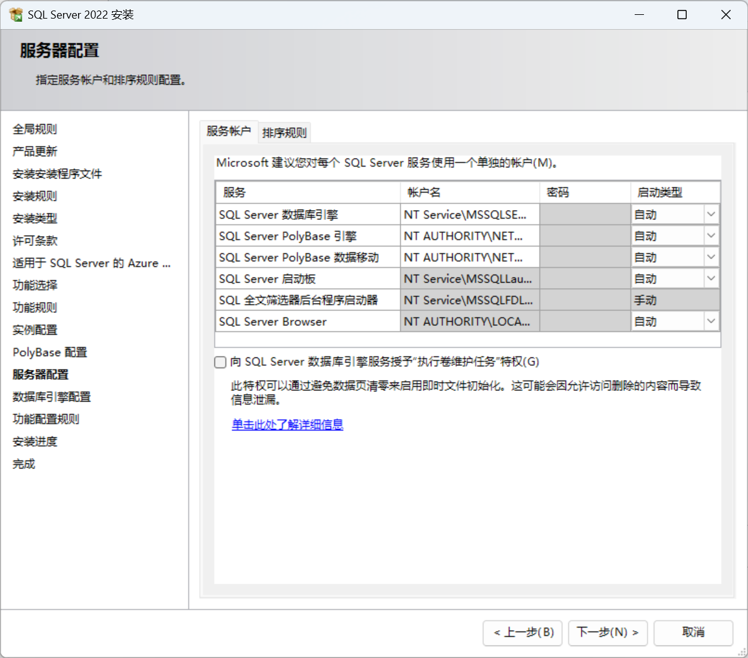The width and height of the screenshot is (748, 658).
Task: Select 服务器配置 step in the sidebar
Action: pos(40,374)
